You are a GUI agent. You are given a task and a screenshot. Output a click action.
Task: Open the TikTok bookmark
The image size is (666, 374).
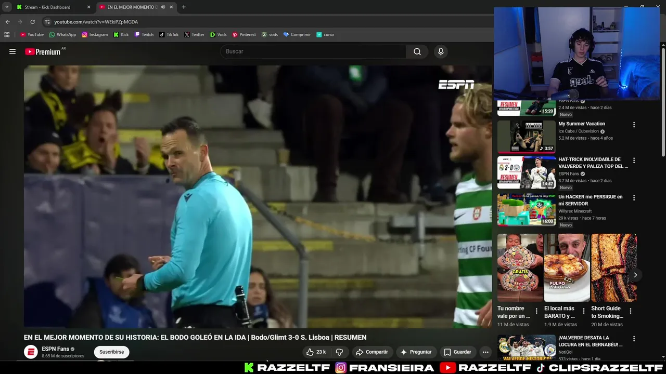[169, 35]
